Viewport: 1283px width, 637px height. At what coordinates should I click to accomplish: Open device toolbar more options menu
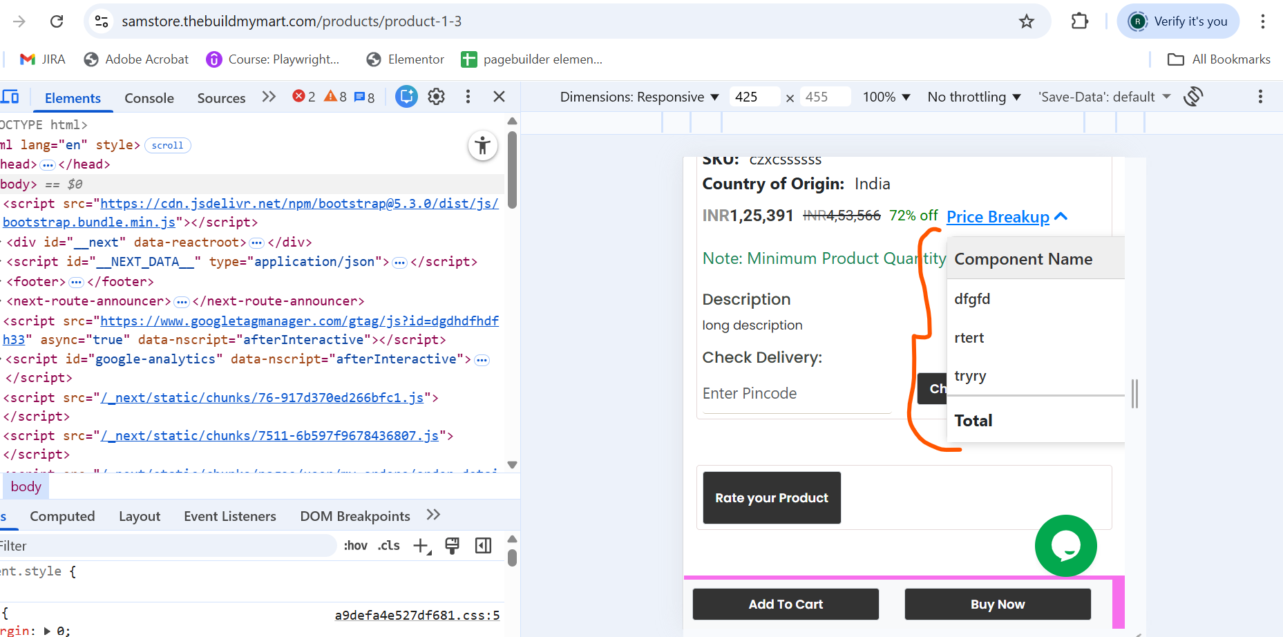[1260, 97]
